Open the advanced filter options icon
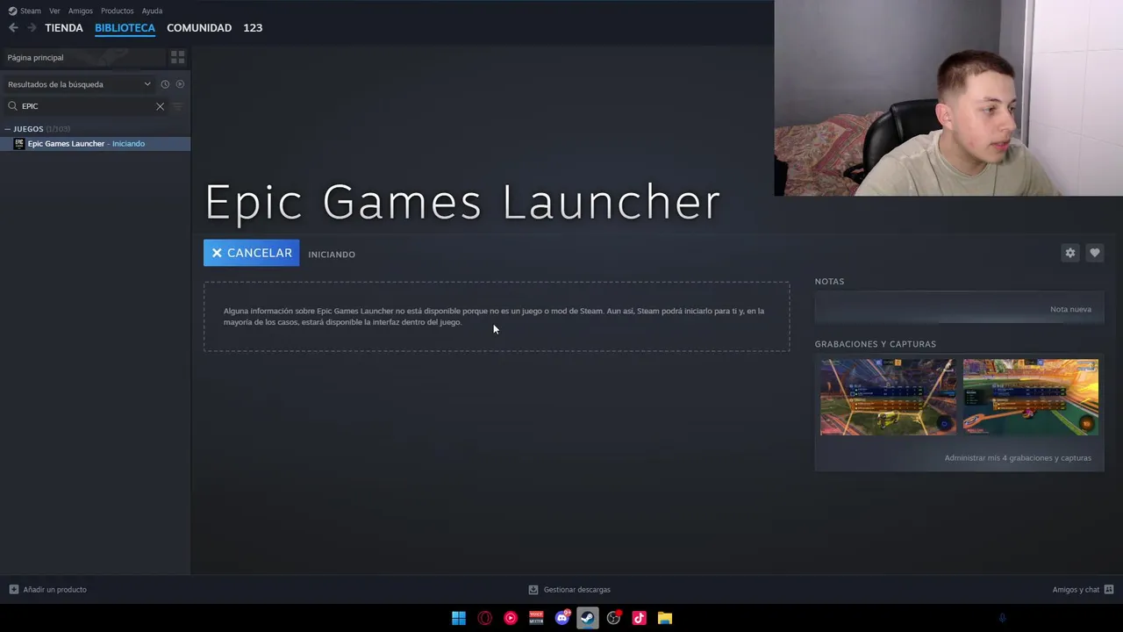 177,106
